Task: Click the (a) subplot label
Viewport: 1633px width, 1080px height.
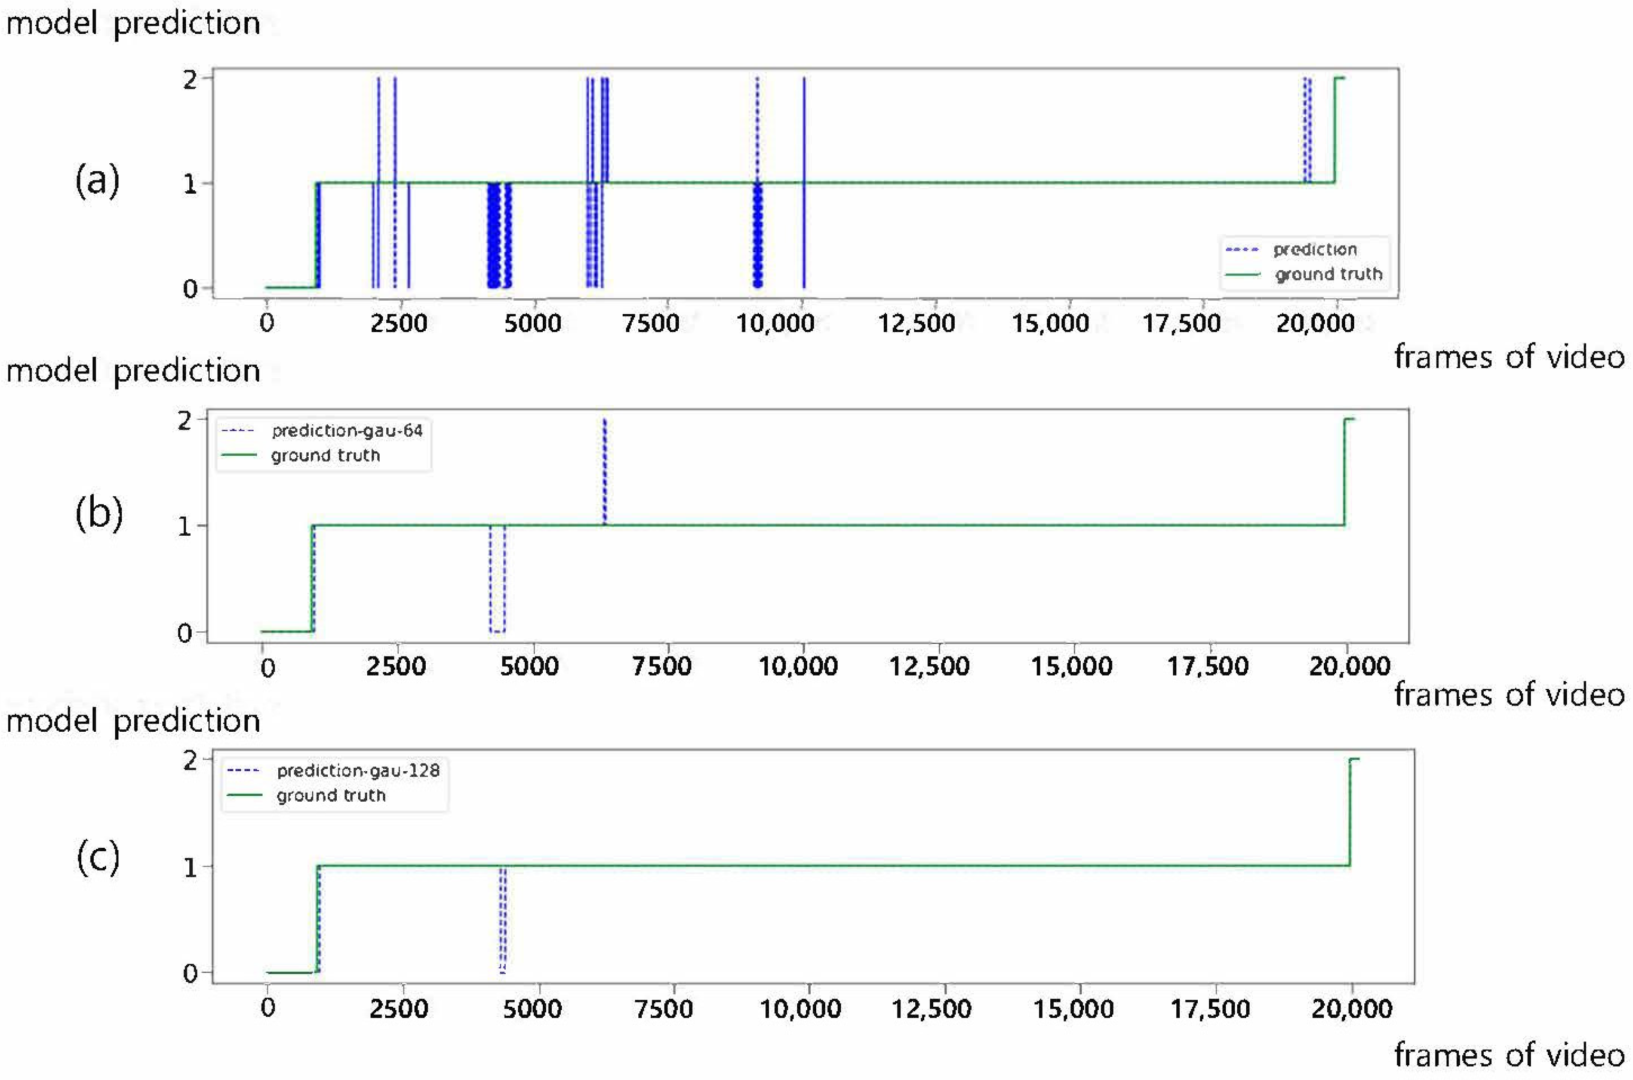Action: pos(97,181)
